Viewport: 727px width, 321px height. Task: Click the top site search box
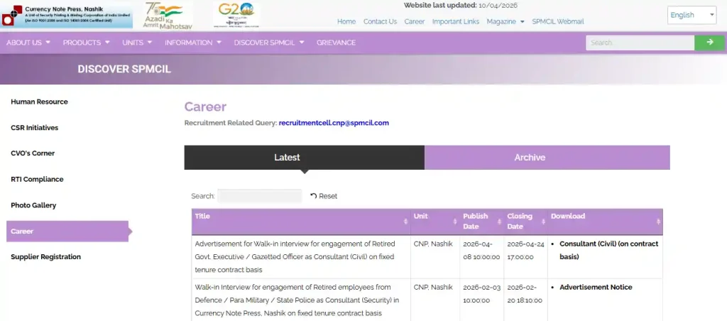click(640, 43)
